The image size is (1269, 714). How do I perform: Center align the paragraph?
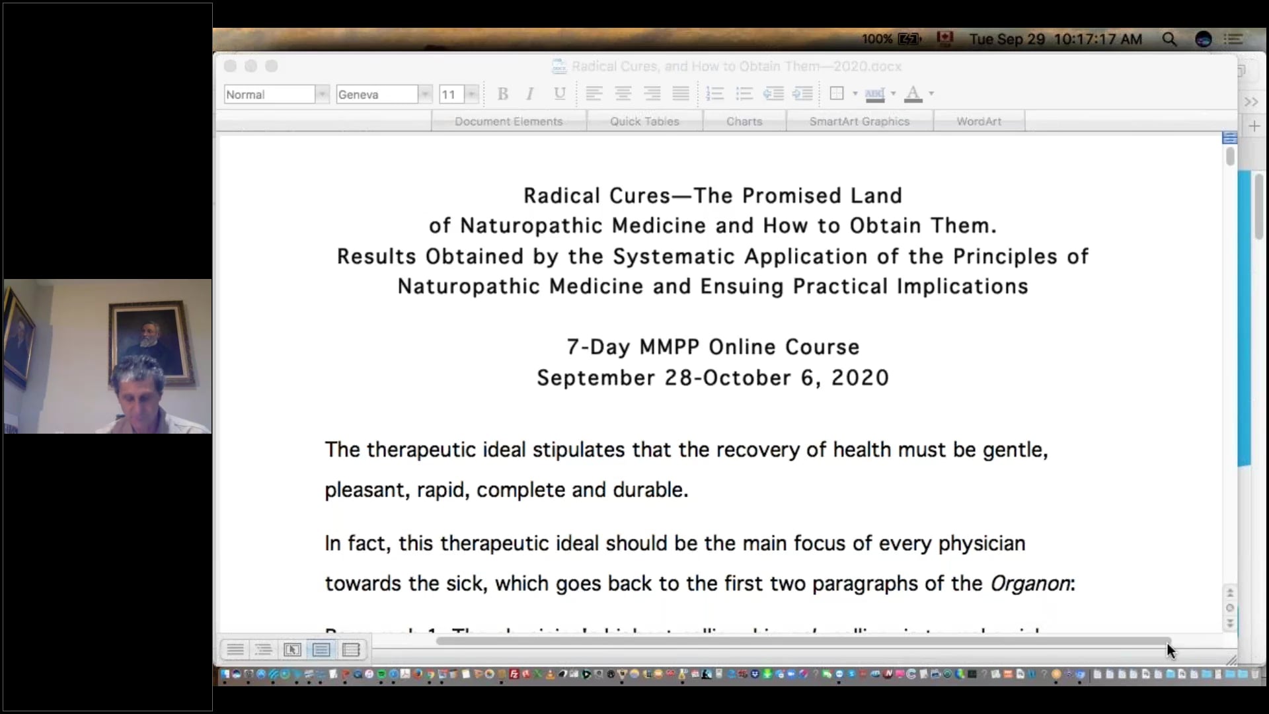pyautogui.click(x=623, y=94)
